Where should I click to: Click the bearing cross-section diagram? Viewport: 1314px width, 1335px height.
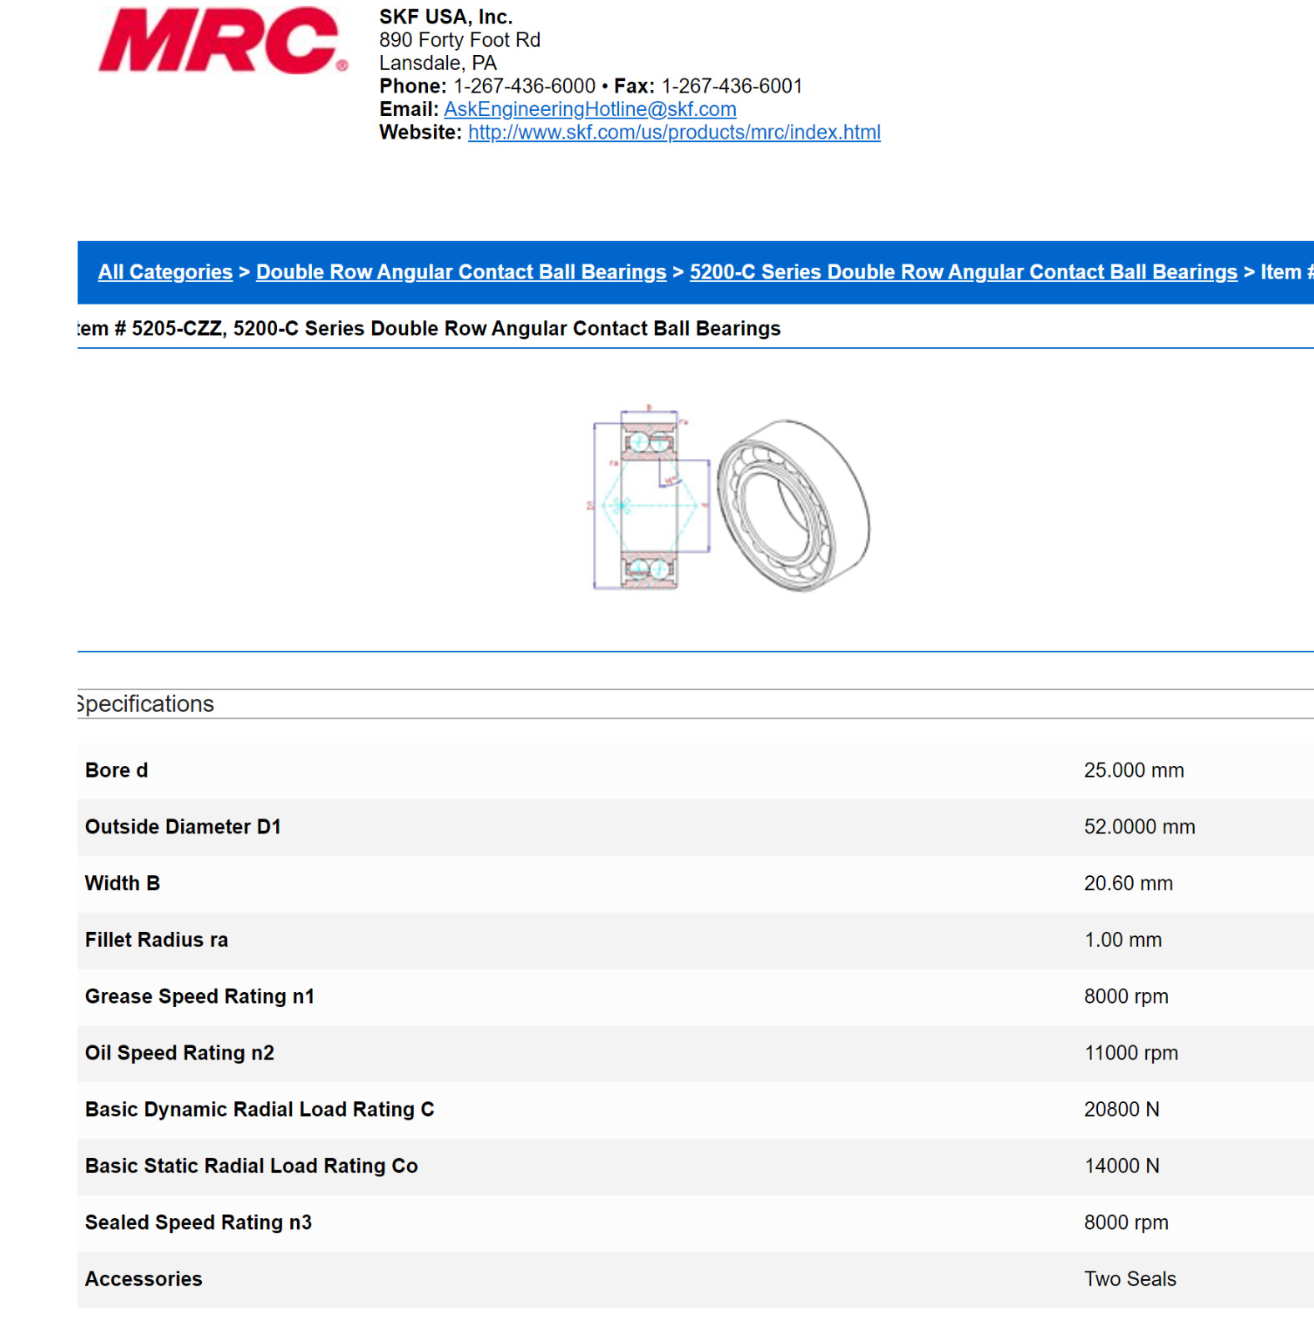click(x=651, y=498)
